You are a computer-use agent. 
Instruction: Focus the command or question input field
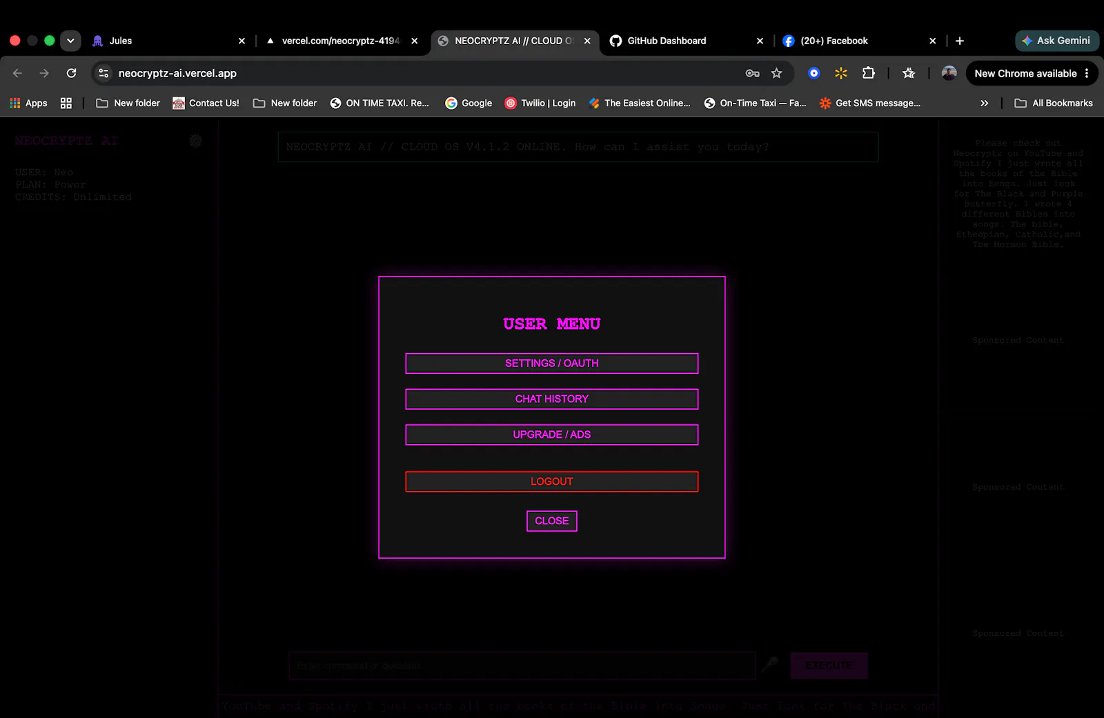[x=522, y=666]
